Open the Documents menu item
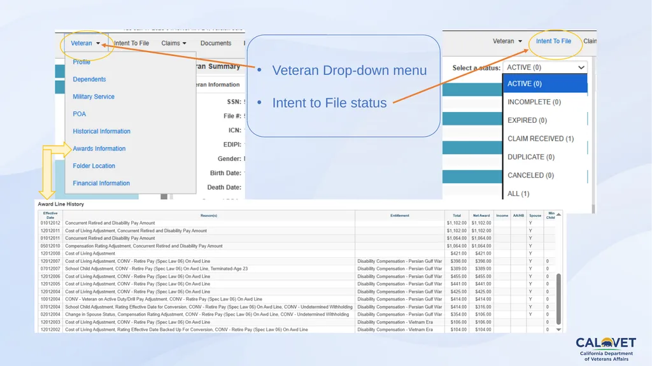Image resolution: width=652 pixels, height=366 pixels. click(x=215, y=43)
